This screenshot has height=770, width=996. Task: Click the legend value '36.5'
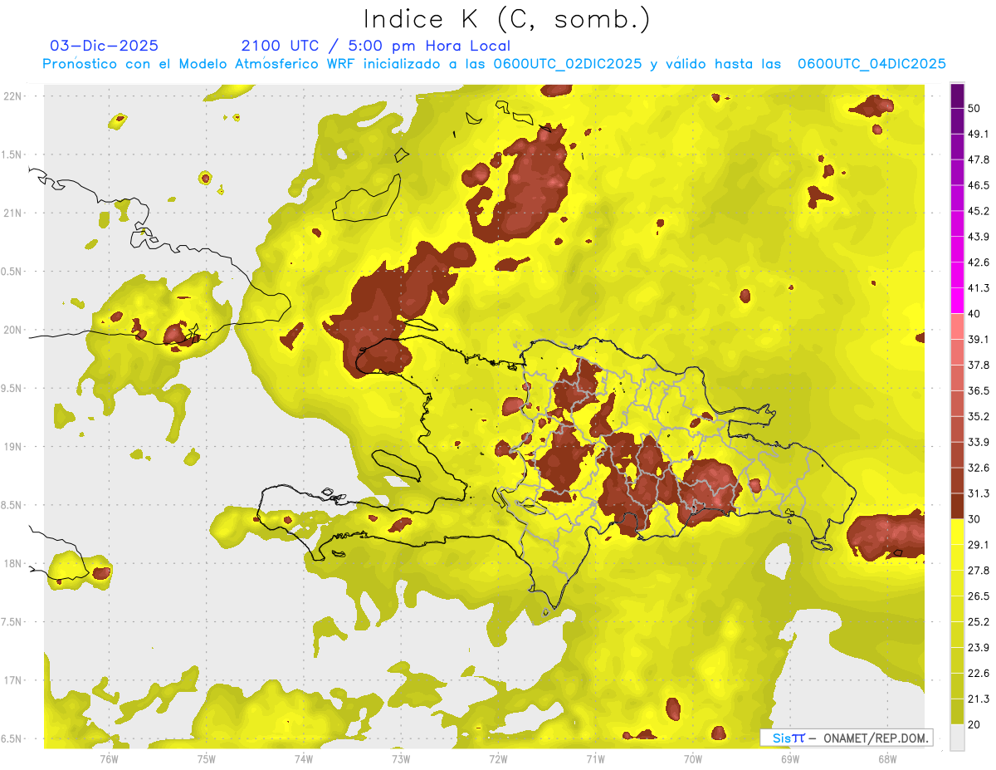coord(979,390)
